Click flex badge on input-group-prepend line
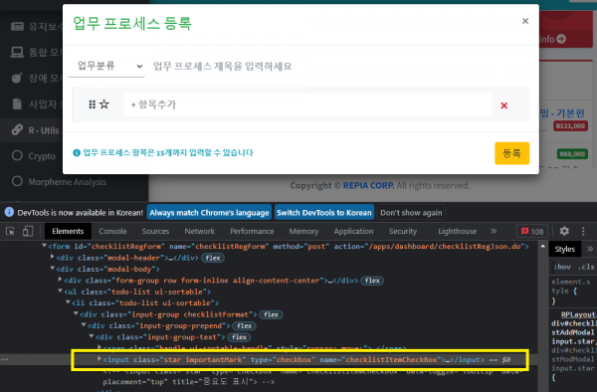Image resolution: width=597 pixels, height=392 pixels. (x=244, y=326)
